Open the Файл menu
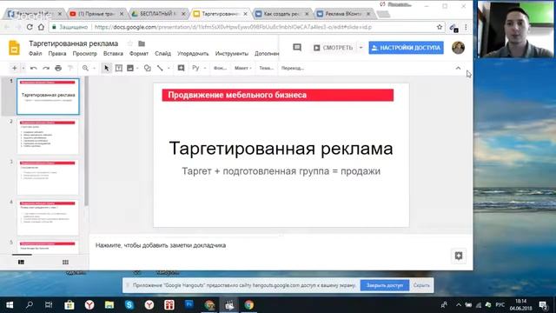 pyautogui.click(x=35, y=54)
